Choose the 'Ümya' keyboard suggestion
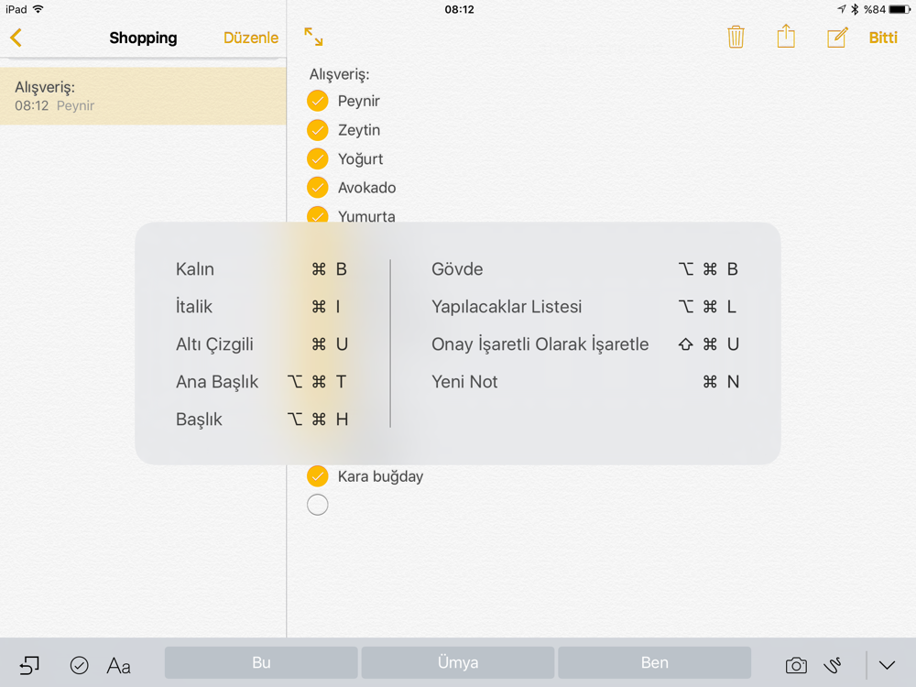 point(458,663)
